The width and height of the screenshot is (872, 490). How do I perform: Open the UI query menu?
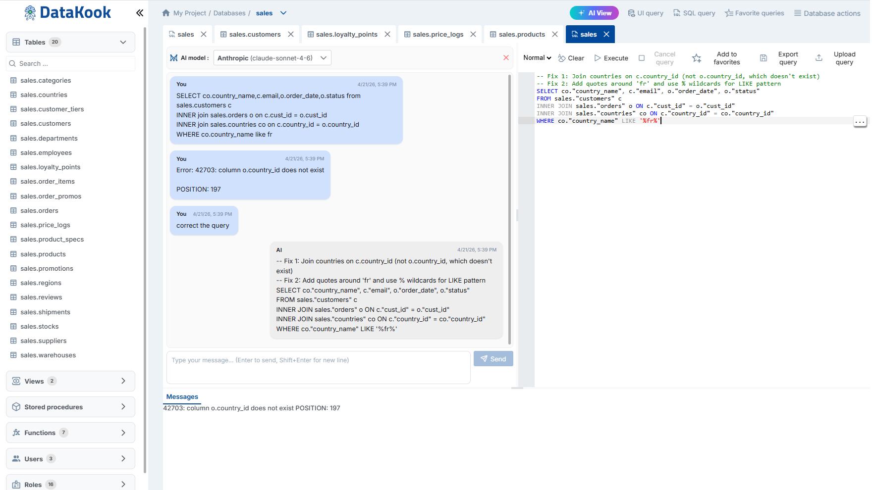tap(646, 13)
